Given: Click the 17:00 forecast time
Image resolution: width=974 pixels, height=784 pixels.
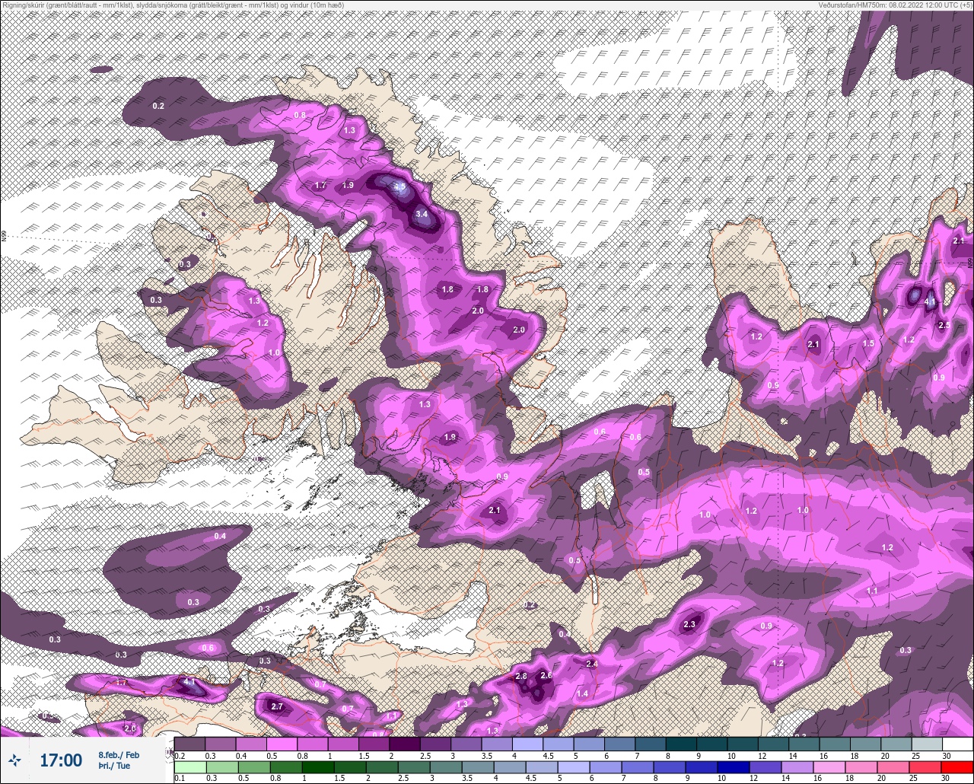Looking at the screenshot, I should click(x=61, y=760).
